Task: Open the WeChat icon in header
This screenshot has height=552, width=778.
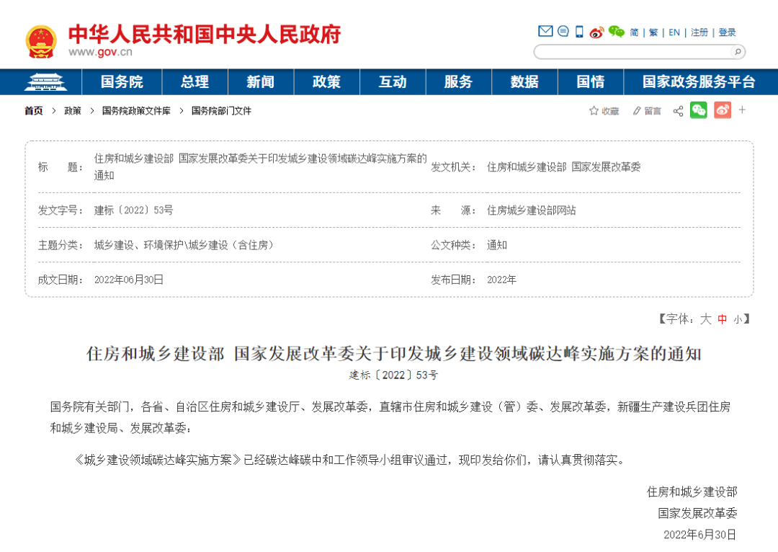Action: tap(616, 32)
